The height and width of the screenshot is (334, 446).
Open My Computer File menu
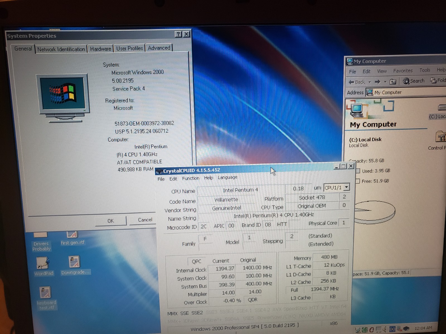353,72
